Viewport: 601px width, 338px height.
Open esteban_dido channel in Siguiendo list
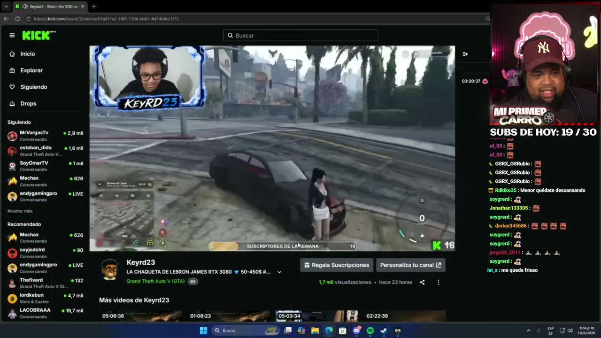tap(45, 151)
